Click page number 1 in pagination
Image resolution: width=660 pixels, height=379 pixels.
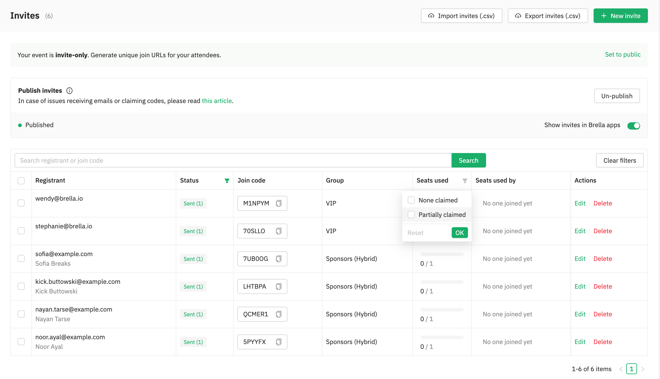pos(632,369)
